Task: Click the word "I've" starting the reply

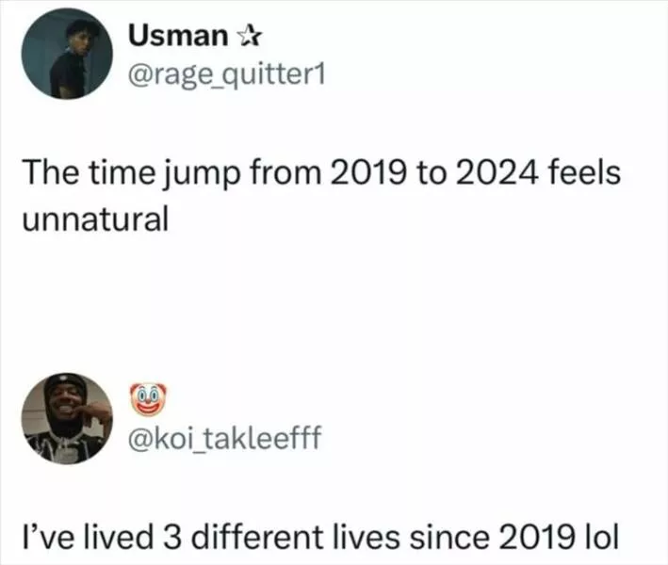Action: [49, 540]
